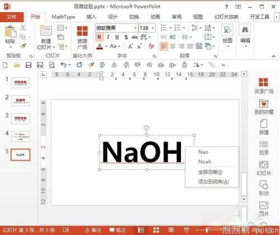Open the font color dropdown arrow
Screen dimensions: 280x235
pyautogui.click(x=106, y=46)
